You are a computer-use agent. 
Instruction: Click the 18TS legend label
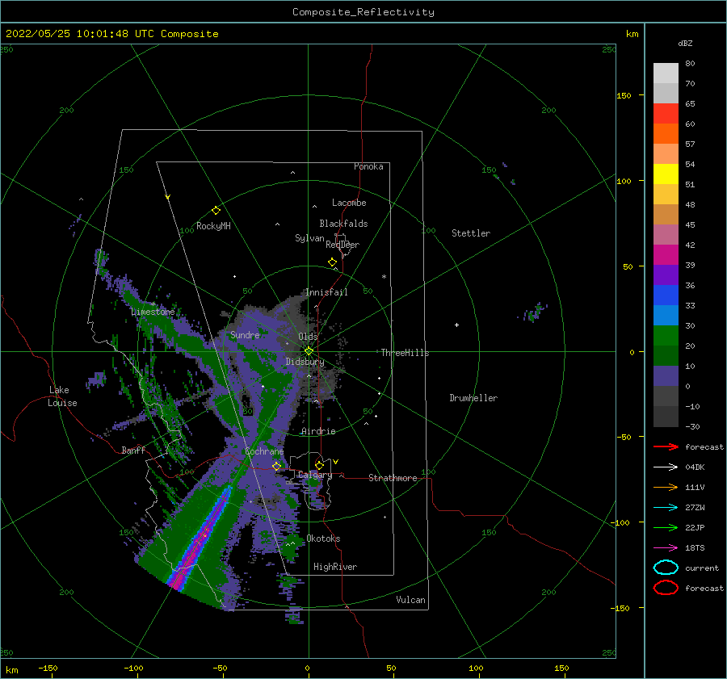point(695,548)
